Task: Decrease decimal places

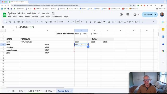Action: click(46, 22)
